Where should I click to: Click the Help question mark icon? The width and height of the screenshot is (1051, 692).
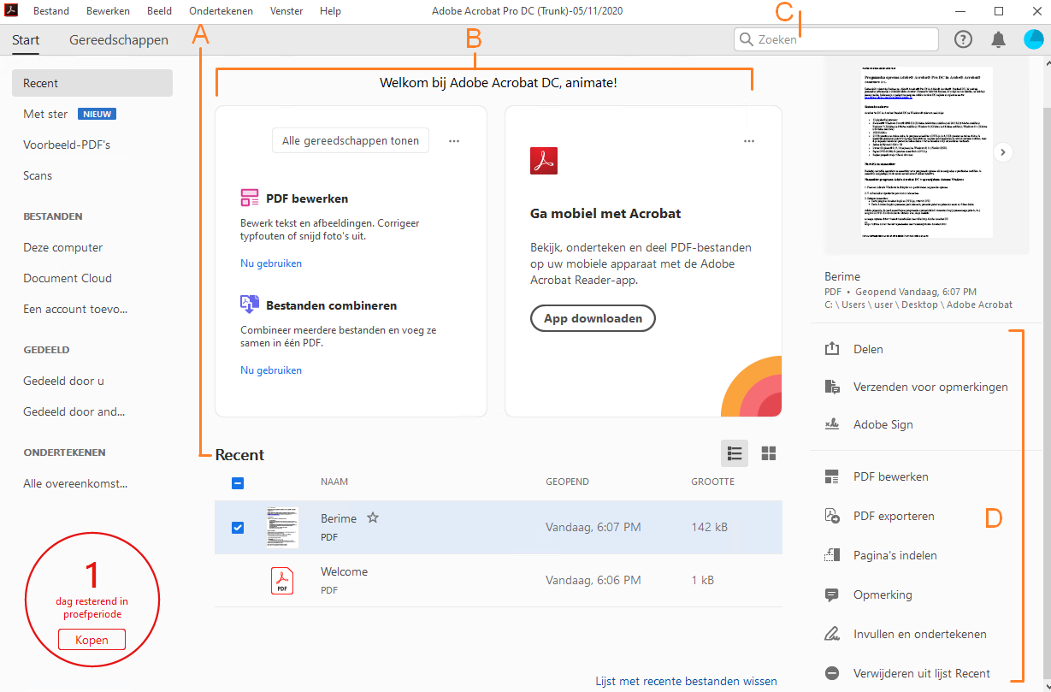click(x=964, y=39)
